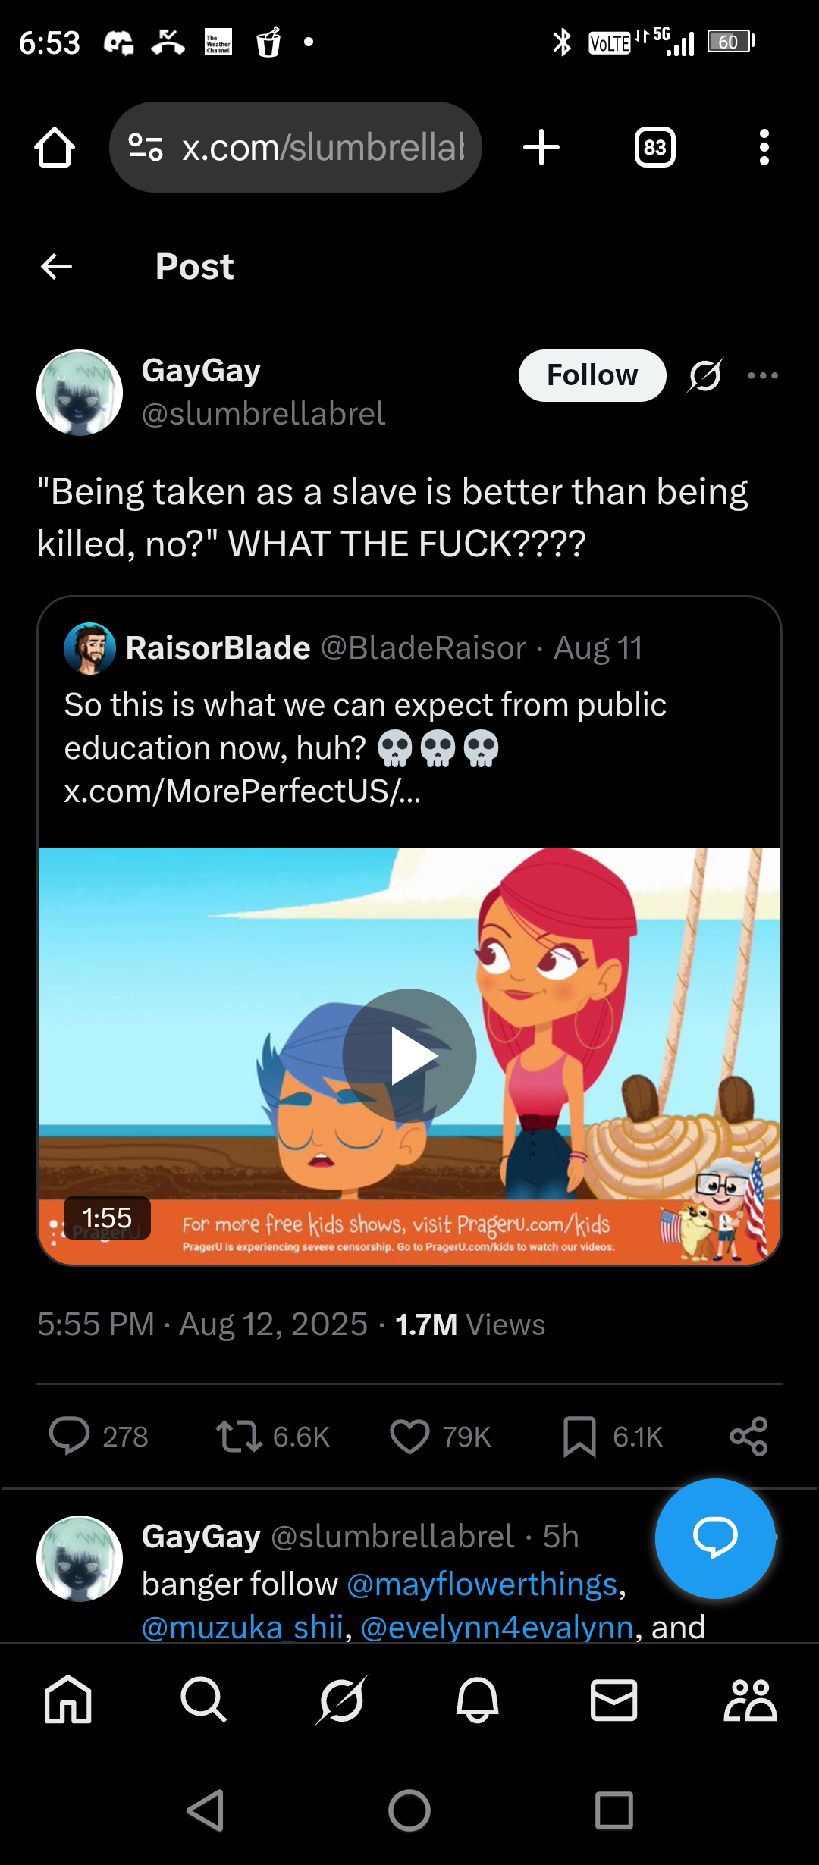
Task: Reply to the post via comment icon
Action: 69,1436
